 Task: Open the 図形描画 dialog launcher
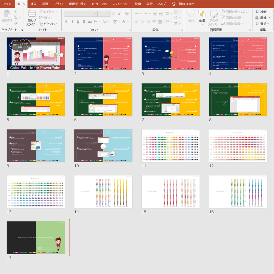[x=250, y=30]
